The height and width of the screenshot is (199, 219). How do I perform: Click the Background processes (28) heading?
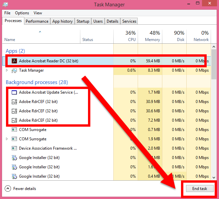(37, 82)
